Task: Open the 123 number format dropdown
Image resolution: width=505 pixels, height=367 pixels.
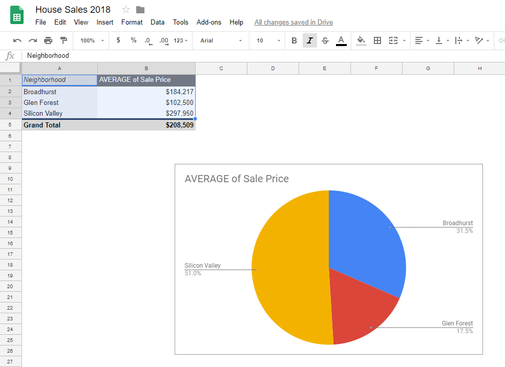Action: pos(180,40)
